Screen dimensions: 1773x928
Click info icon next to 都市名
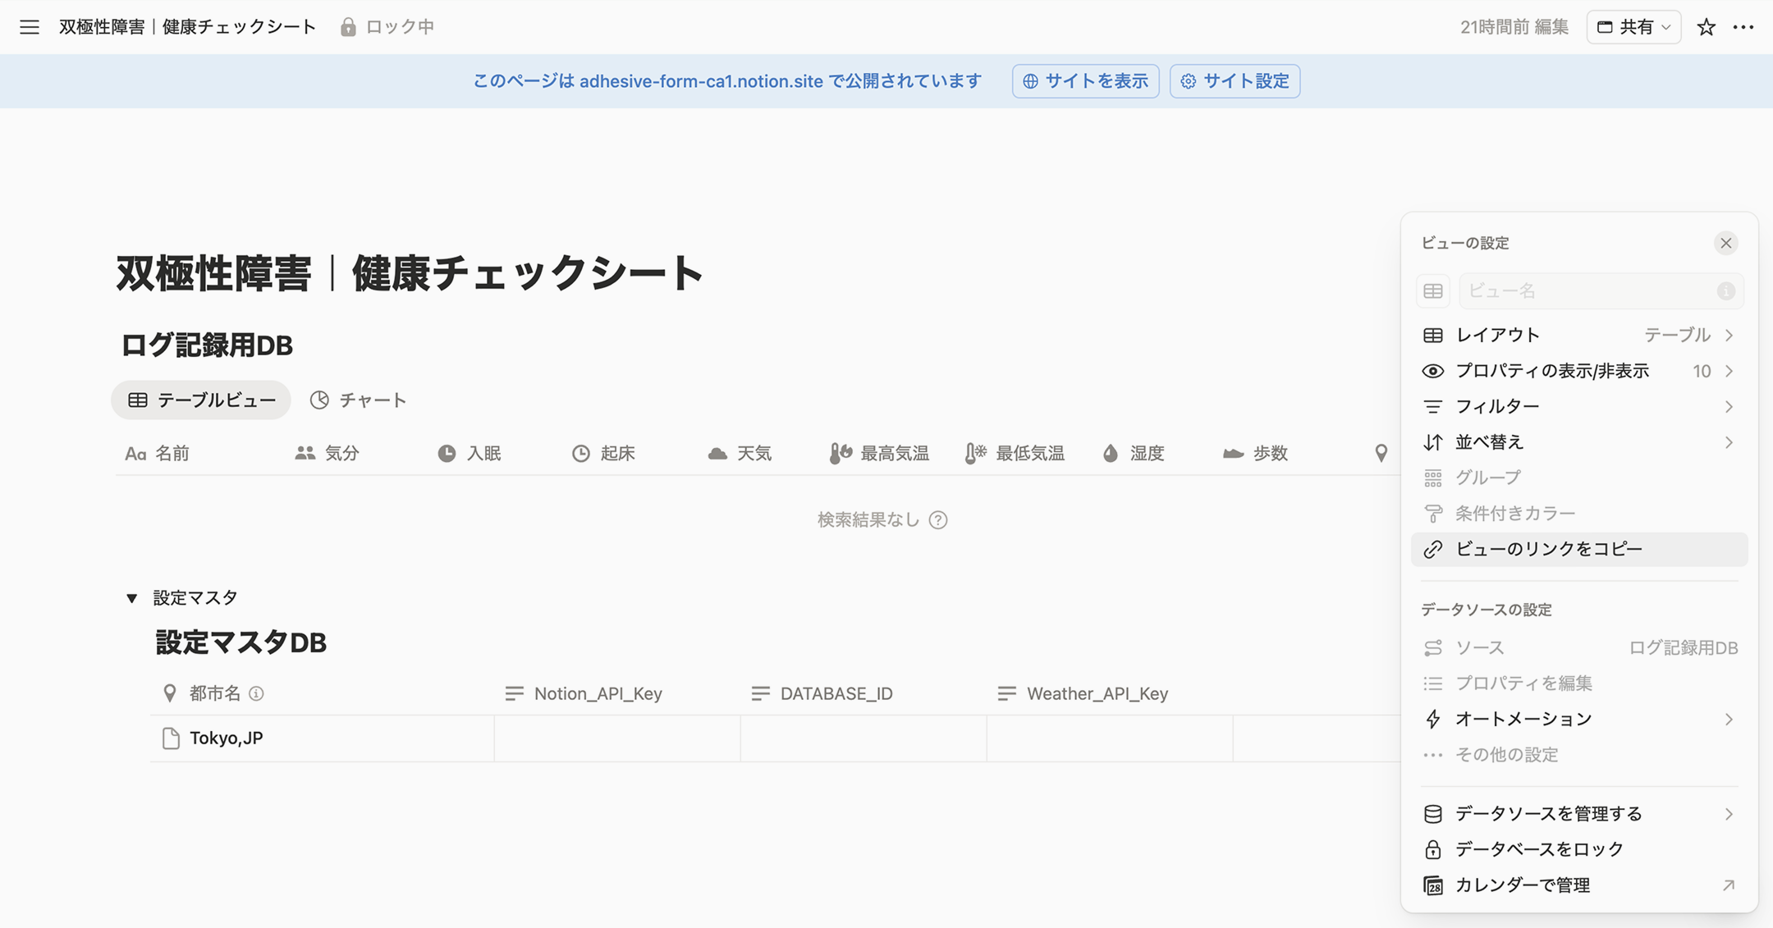coord(256,693)
